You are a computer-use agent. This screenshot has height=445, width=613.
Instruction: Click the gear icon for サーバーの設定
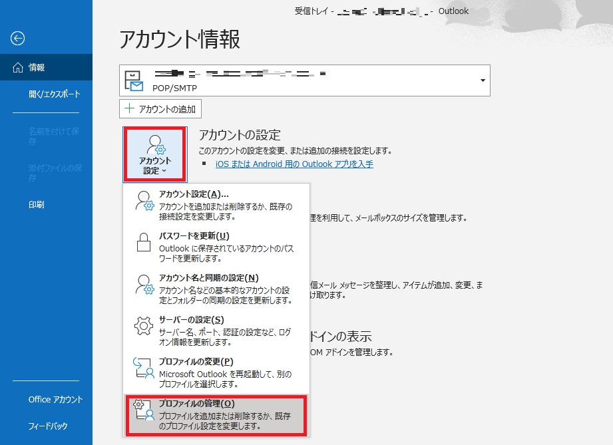pyautogui.click(x=144, y=326)
